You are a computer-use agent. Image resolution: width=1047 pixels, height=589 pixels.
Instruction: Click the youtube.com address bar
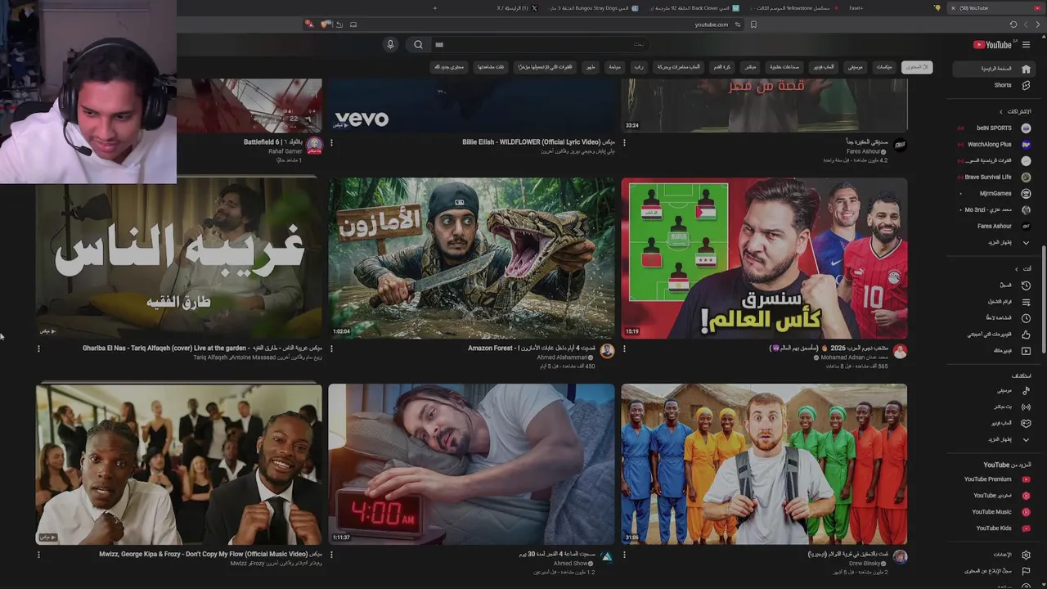point(711,25)
